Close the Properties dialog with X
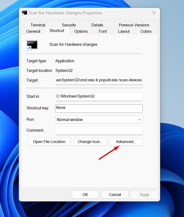Image resolution: width=184 pixels, height=217 pixels. click(154, 13)
